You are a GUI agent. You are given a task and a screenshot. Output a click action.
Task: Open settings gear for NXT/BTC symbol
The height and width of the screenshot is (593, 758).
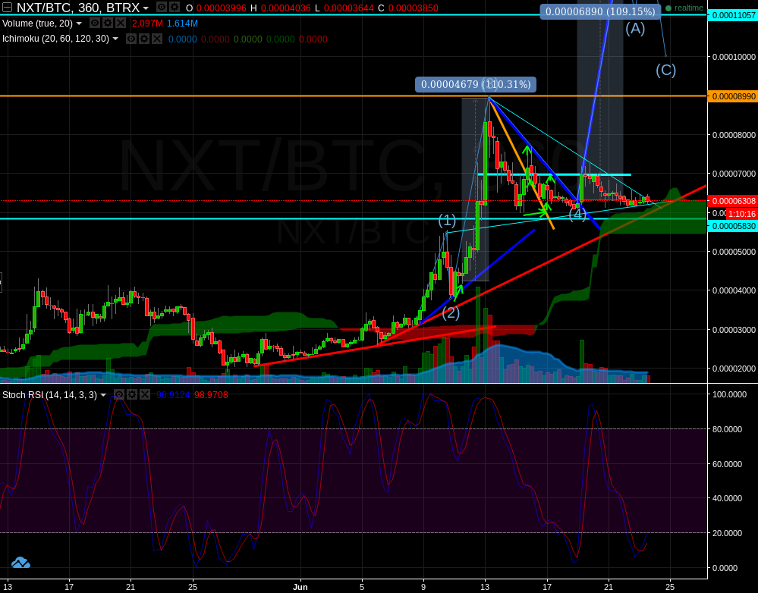point(175,8)
